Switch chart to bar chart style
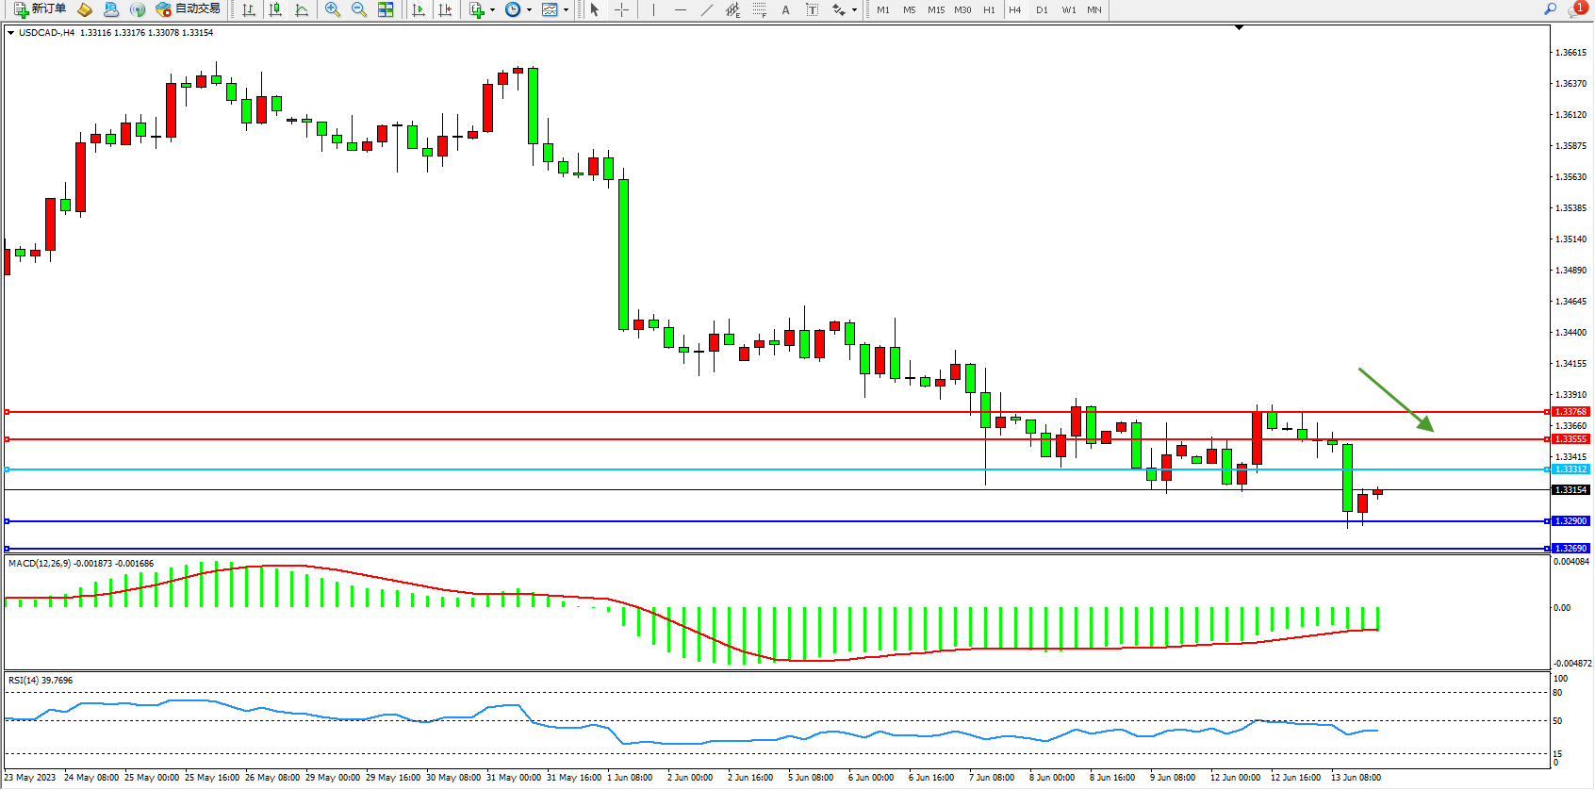 249,9
